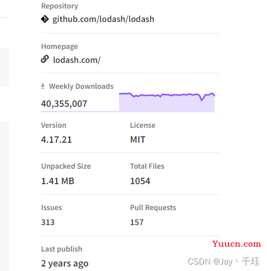Open the 313 issues count

[x=48, y=222]
